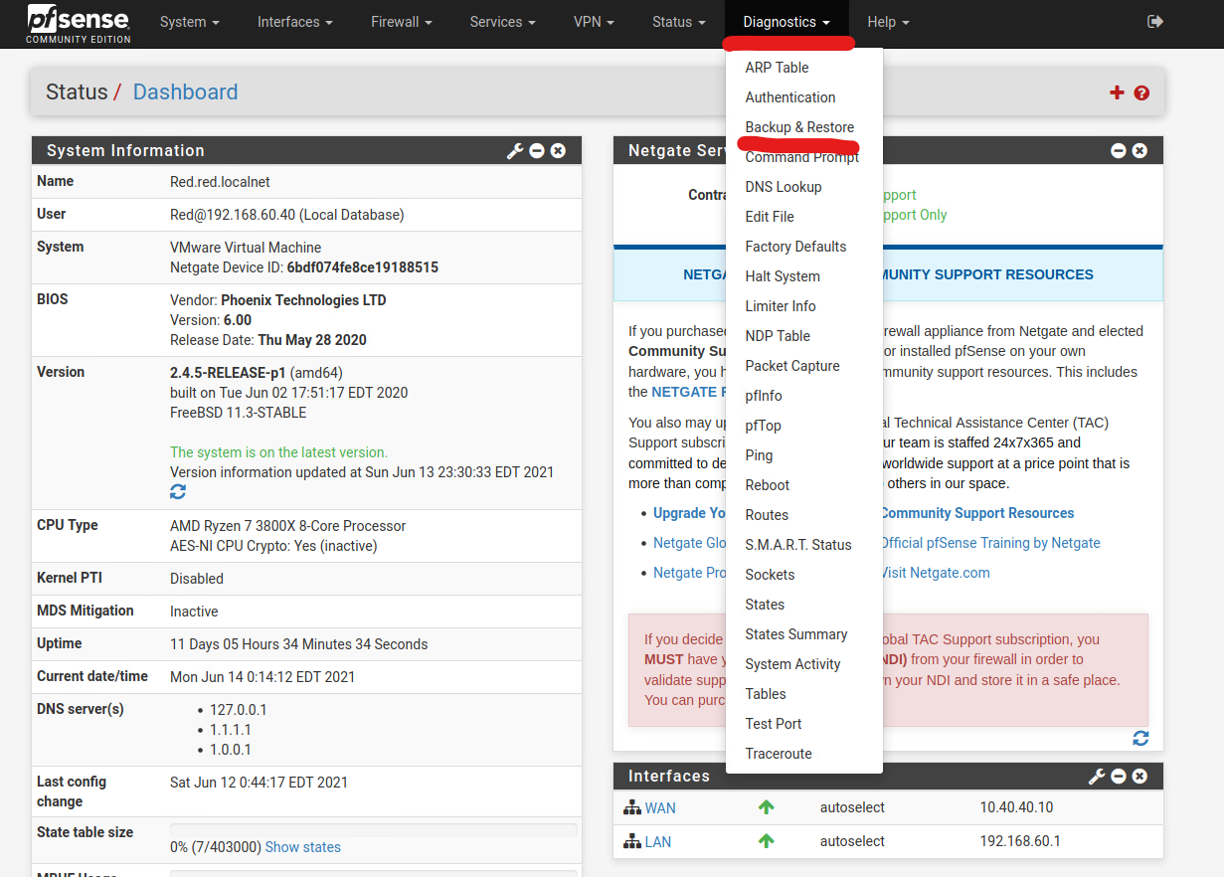This screenshot has width=1224, height=877.
Task: Open the Help dropdown menu
Action: tap(888, 22)
